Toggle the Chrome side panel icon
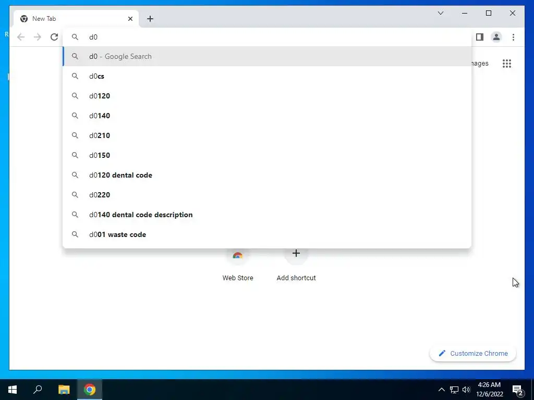The width and height of the screenshot is (534, 400). pos(480,37)
